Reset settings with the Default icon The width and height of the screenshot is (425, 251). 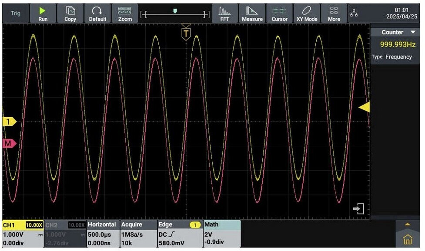click(x=97, y=13)
